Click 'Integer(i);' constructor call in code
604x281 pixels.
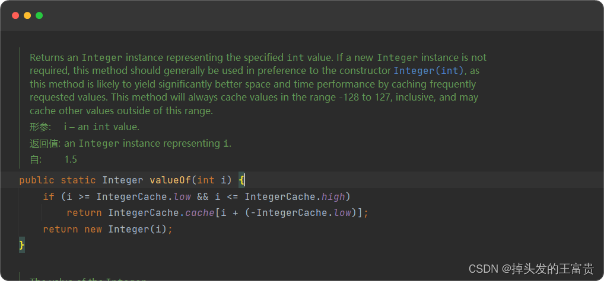pos(140,229)
